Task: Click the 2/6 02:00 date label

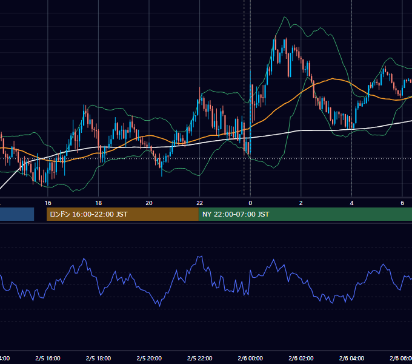Action: point(301,358)
